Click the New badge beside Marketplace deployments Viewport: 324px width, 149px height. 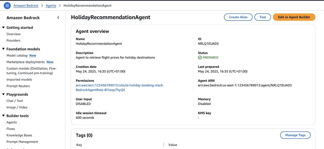point(50,62)
